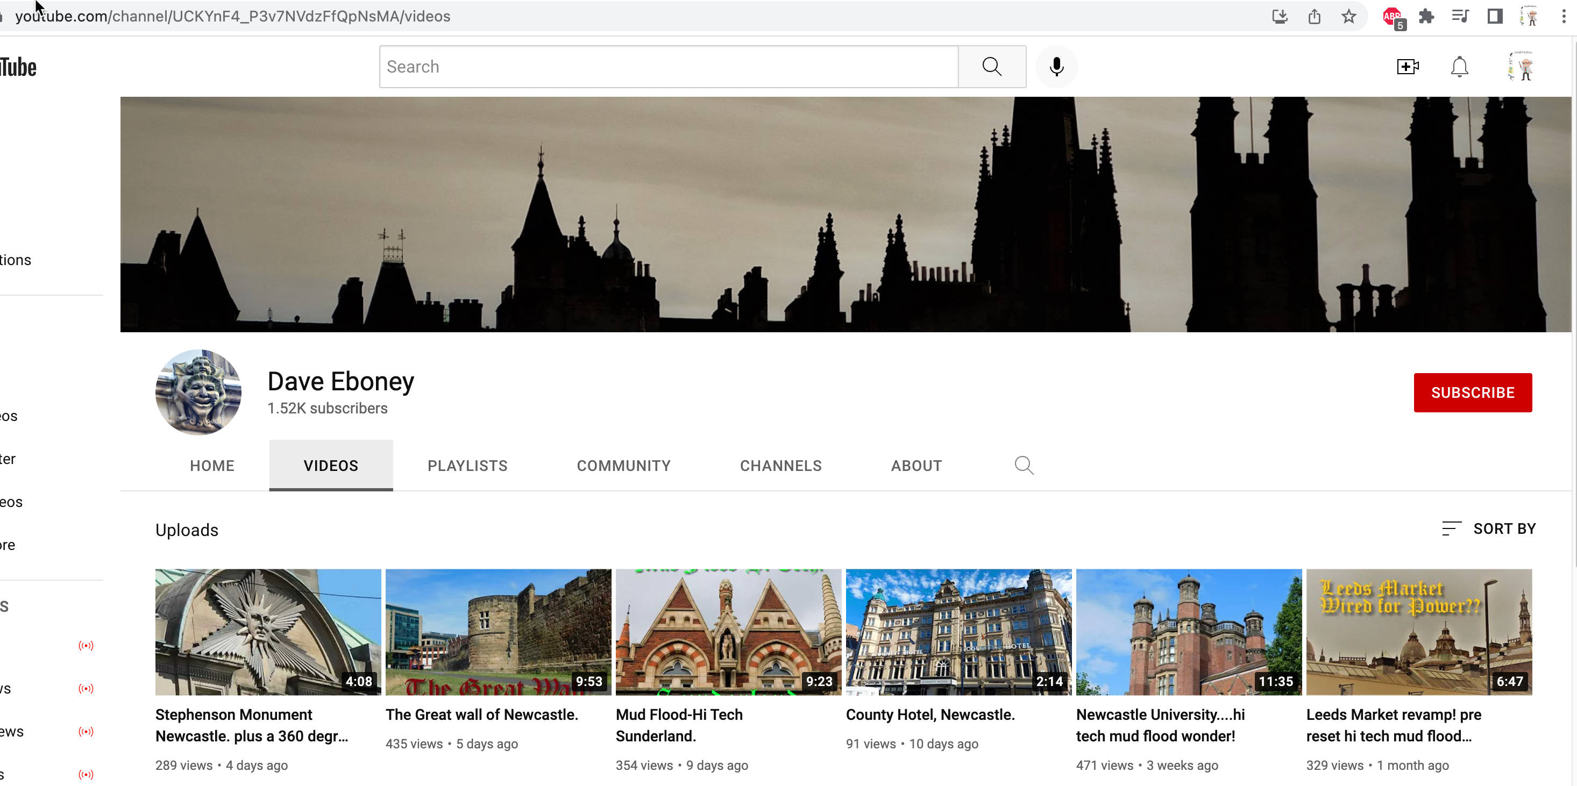Open Stephenson Monument Newcastle video title
1577x786 pixels.
tap(252, 725)
